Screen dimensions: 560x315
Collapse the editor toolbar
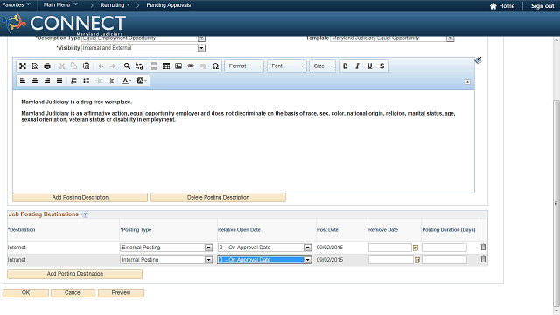467,82
